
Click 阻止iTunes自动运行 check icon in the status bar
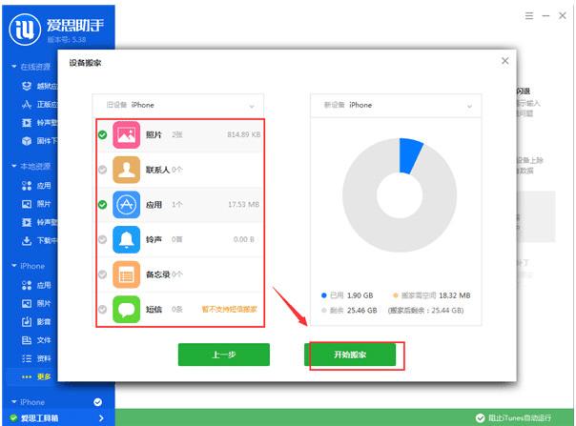tap(480, 418)
